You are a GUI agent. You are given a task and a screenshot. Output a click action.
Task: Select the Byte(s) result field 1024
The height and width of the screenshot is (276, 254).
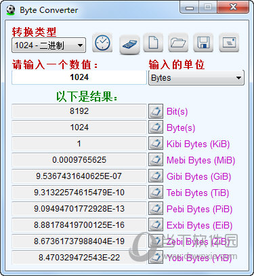79,127
